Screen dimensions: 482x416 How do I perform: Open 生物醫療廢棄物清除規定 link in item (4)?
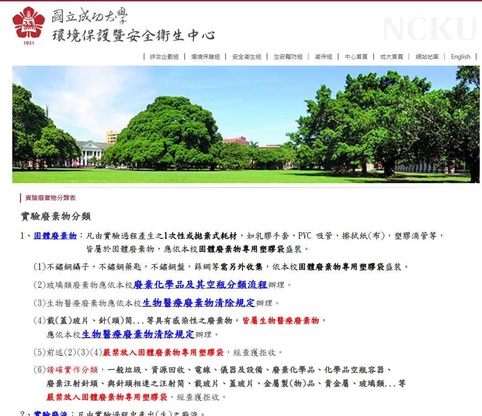(x=138, y=334)
